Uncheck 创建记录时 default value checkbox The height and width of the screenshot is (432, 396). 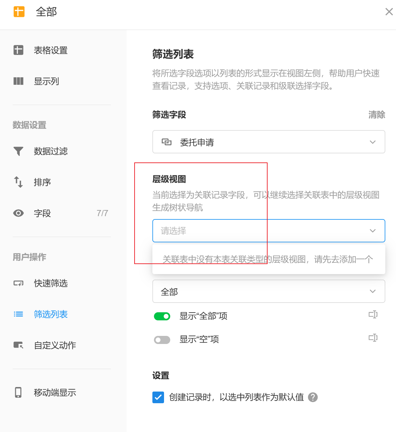158,397
